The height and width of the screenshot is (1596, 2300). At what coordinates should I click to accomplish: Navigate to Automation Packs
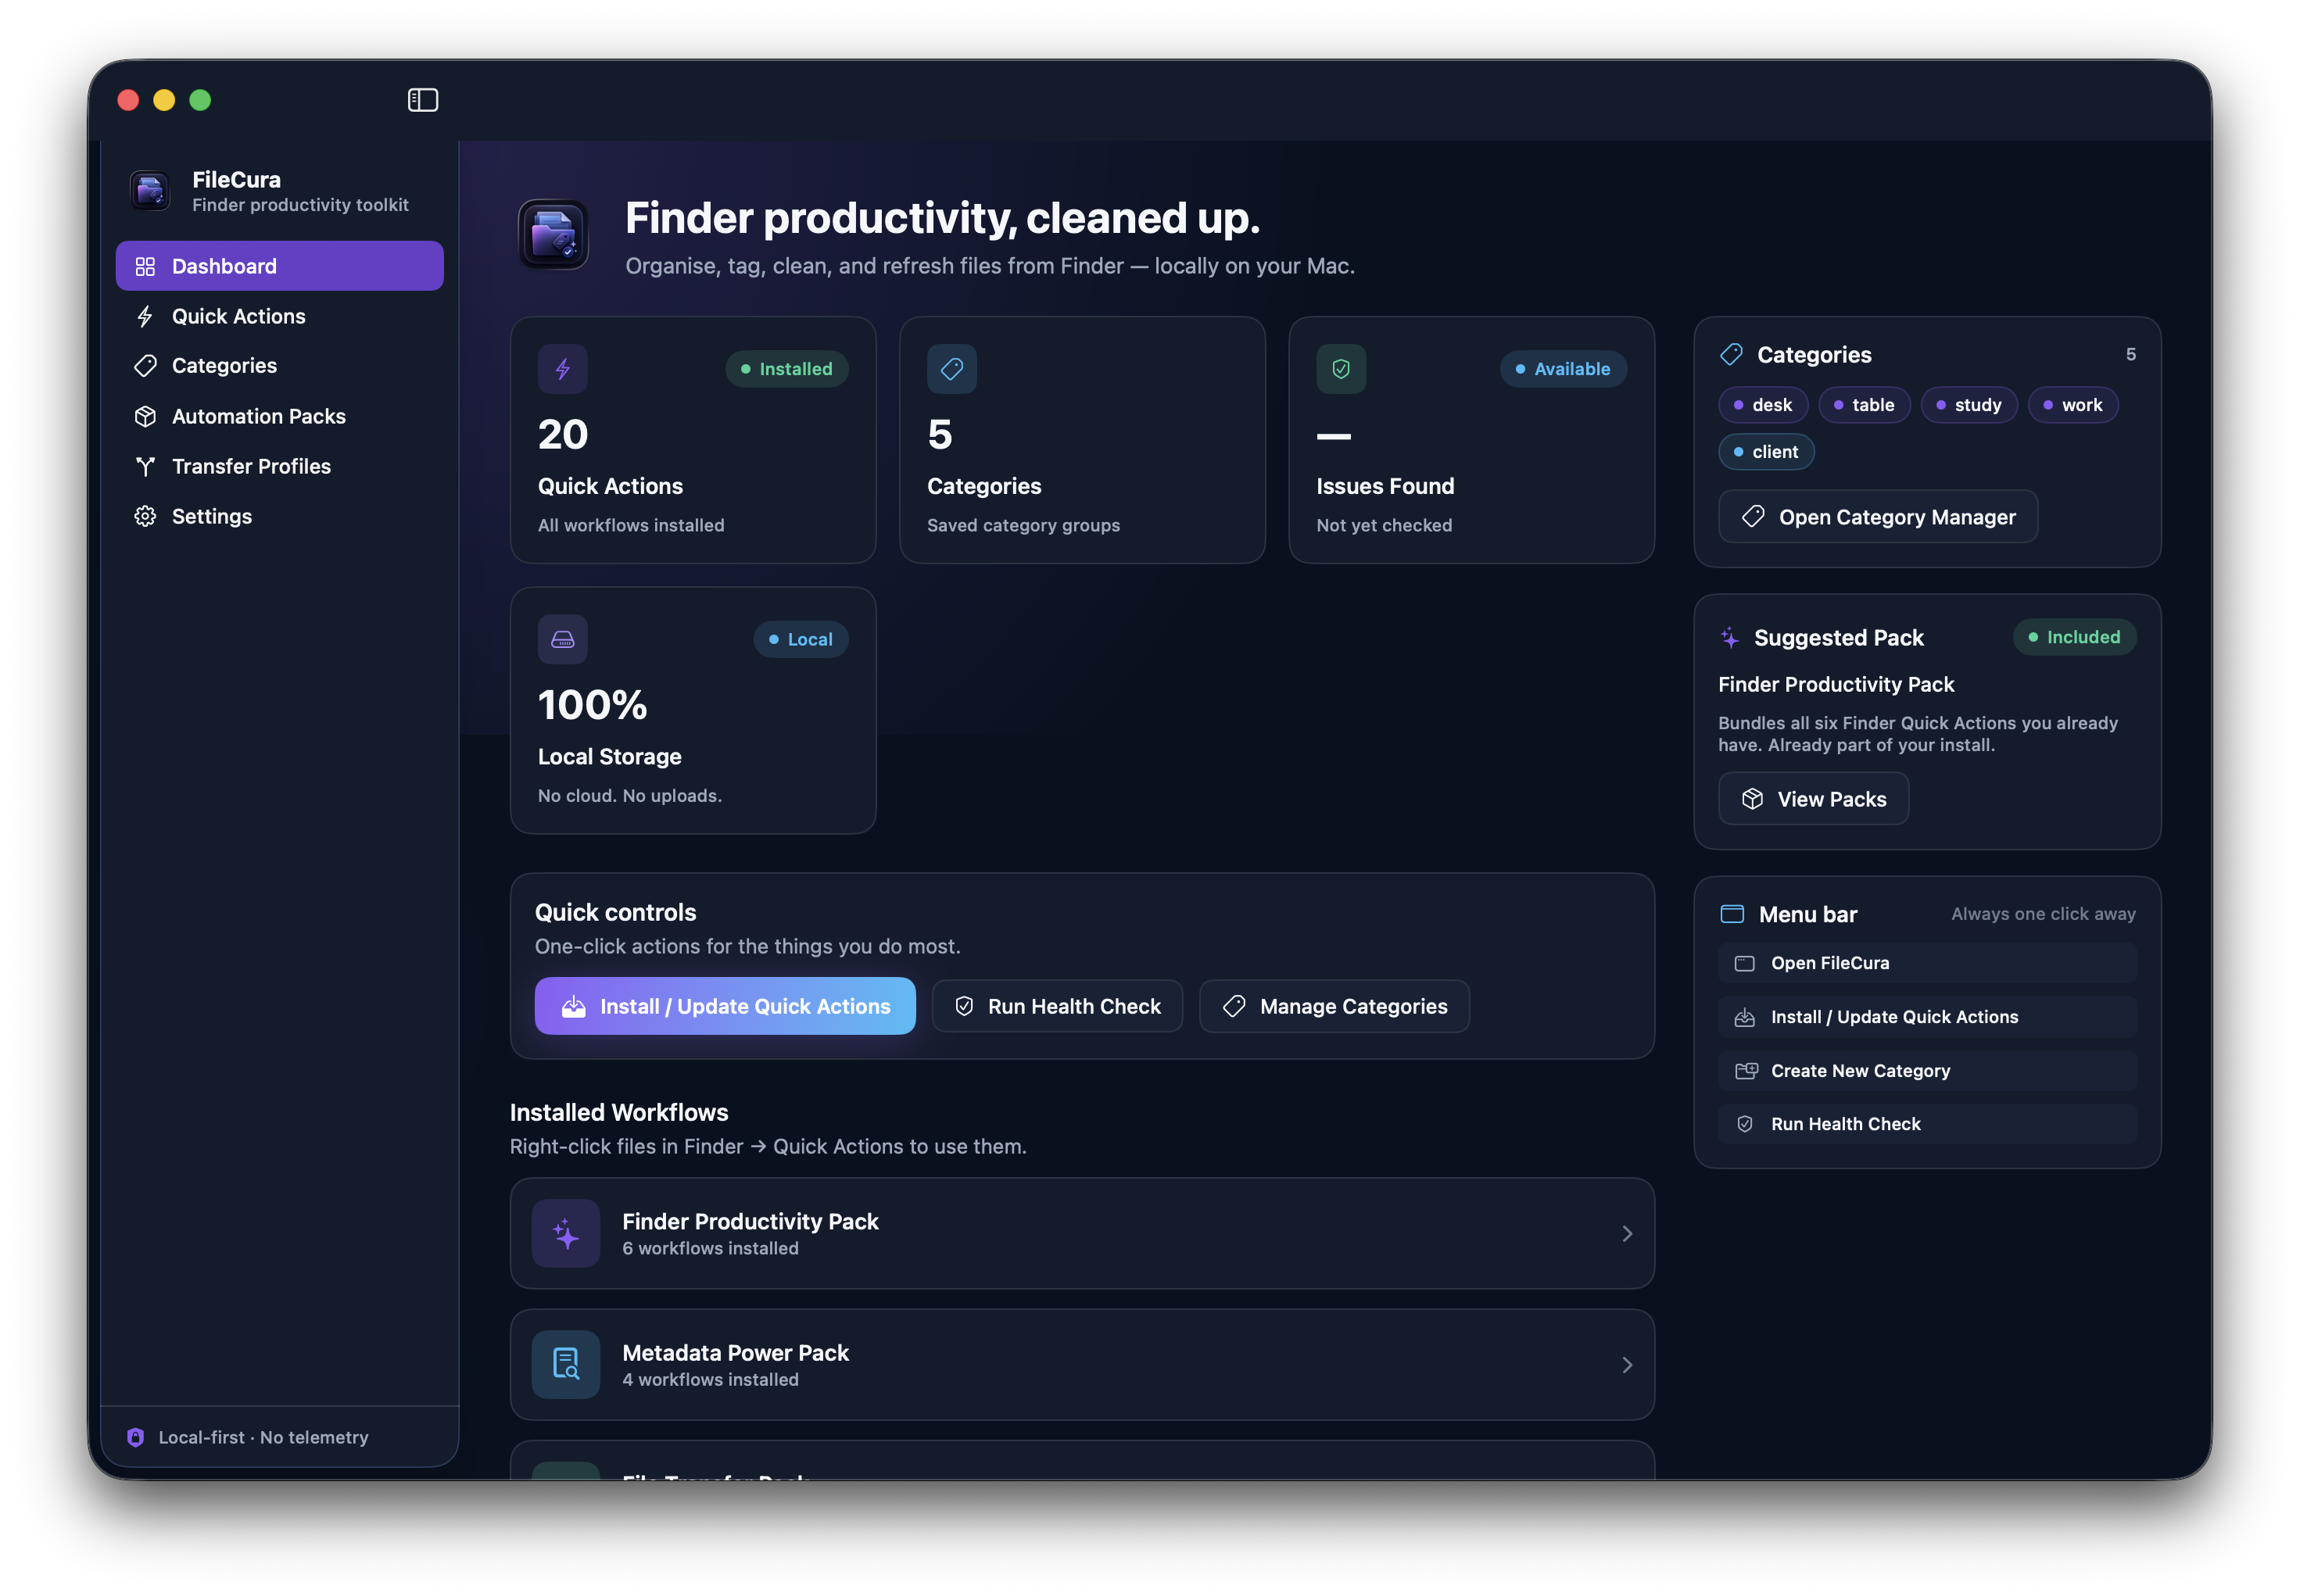pyautogui.click(x=280, y=416)
